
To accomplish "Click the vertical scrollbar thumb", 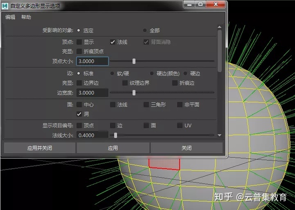I will (x=220, y=51).
